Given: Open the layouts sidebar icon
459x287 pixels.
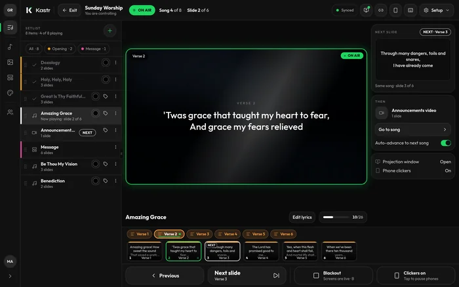Looking at the screenshot, I should [x=10, y=77].
